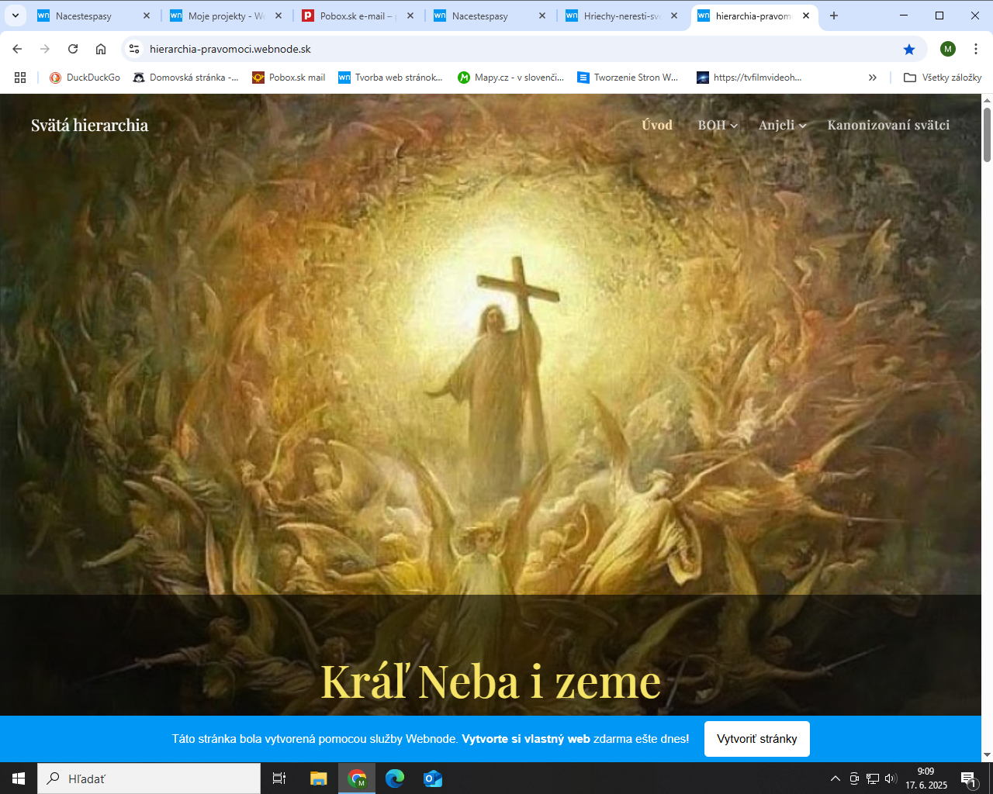The image size is (993, 794).
Task: Click the page vertical scrollbar thumb
Action: 987,135
